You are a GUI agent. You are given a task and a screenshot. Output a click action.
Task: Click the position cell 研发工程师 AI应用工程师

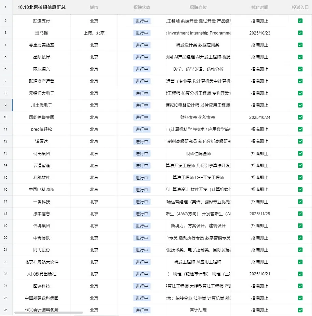[x=198, y=262]
